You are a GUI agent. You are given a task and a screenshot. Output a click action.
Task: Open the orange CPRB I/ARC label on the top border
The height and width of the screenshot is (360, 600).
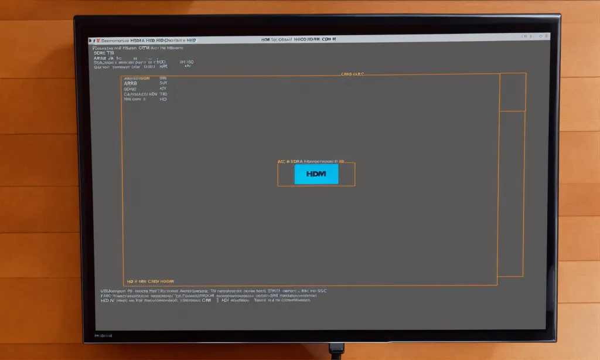(x=352, y=74)
